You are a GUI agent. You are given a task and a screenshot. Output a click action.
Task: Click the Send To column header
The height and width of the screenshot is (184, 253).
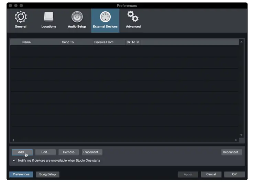click(x=77, y=42)
